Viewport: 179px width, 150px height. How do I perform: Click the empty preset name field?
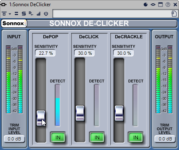pyautogui.click(x=112, y=14)
